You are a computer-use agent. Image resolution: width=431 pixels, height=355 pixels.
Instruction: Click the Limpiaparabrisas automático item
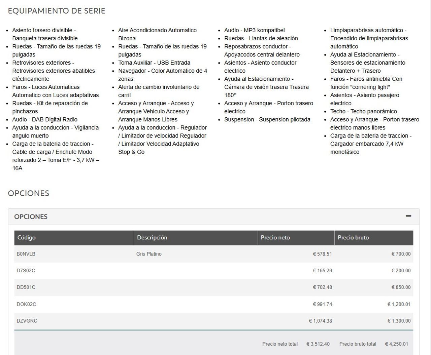tap(369, 38)
